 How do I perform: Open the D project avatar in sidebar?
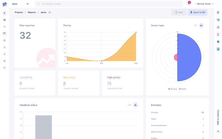pyautogui.click(x=4, y=13)
